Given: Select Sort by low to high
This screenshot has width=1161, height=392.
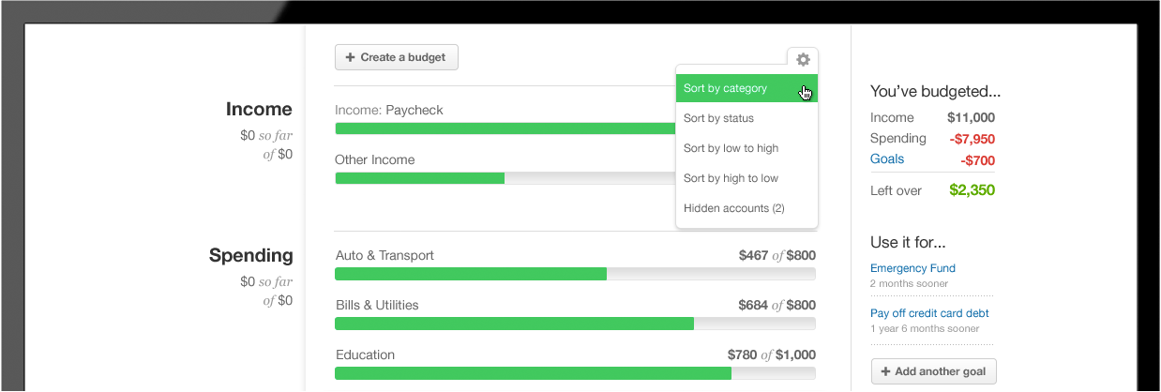Looking at the screenshot, I should (x=731, y=148).
